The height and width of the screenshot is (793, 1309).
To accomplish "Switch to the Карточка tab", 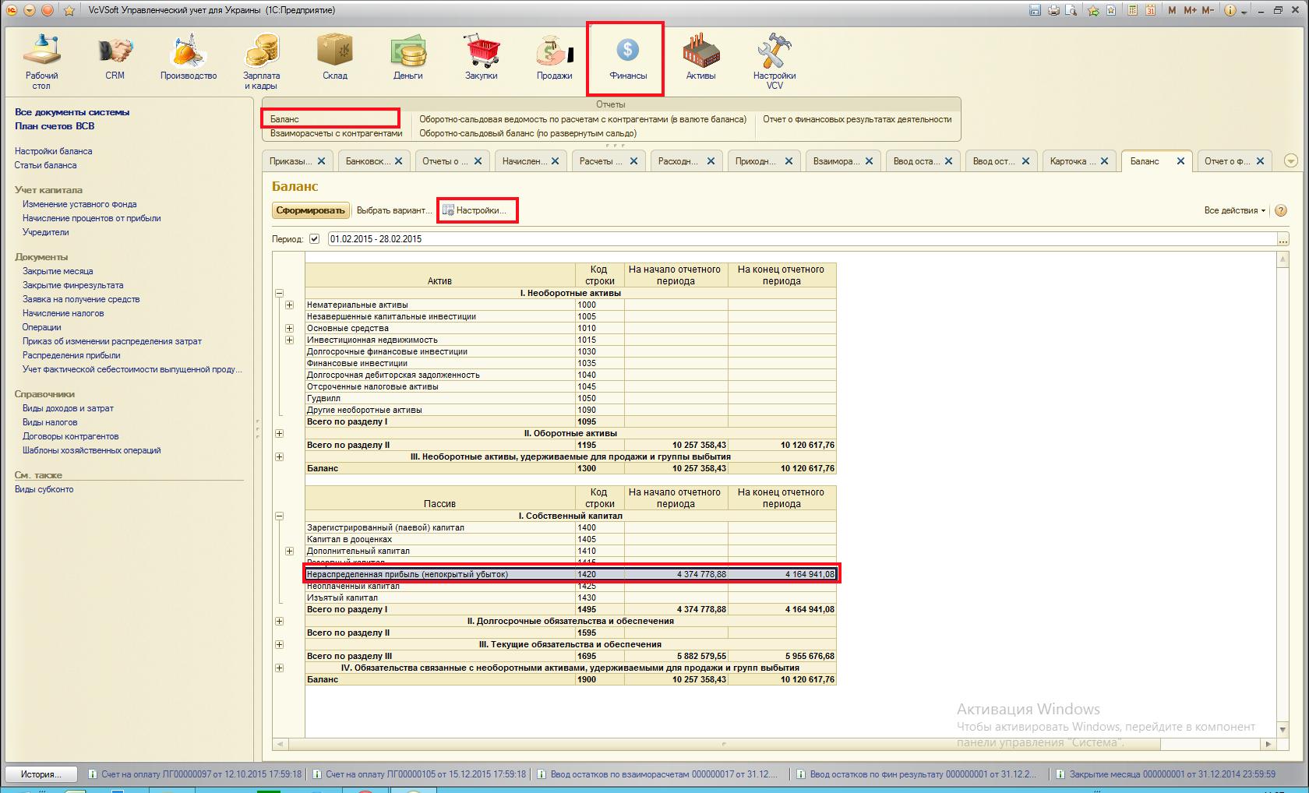I will pos(1072,161).
